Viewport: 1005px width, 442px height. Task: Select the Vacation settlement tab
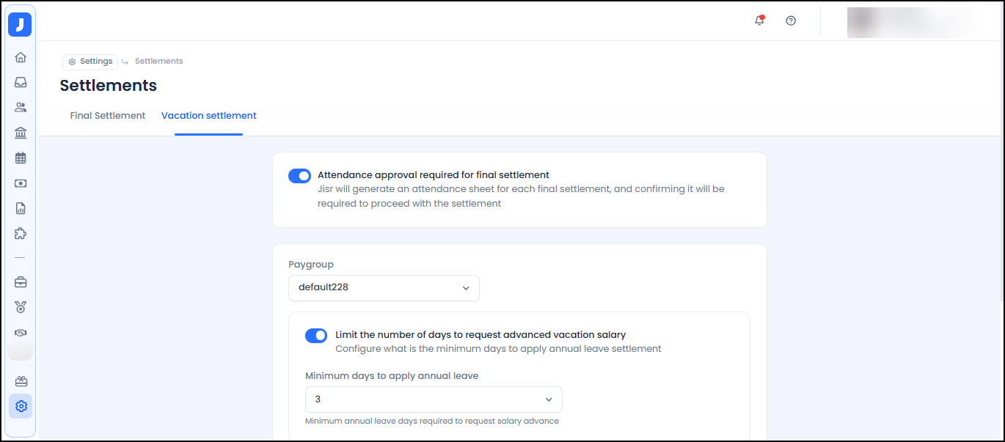point(209,116)
